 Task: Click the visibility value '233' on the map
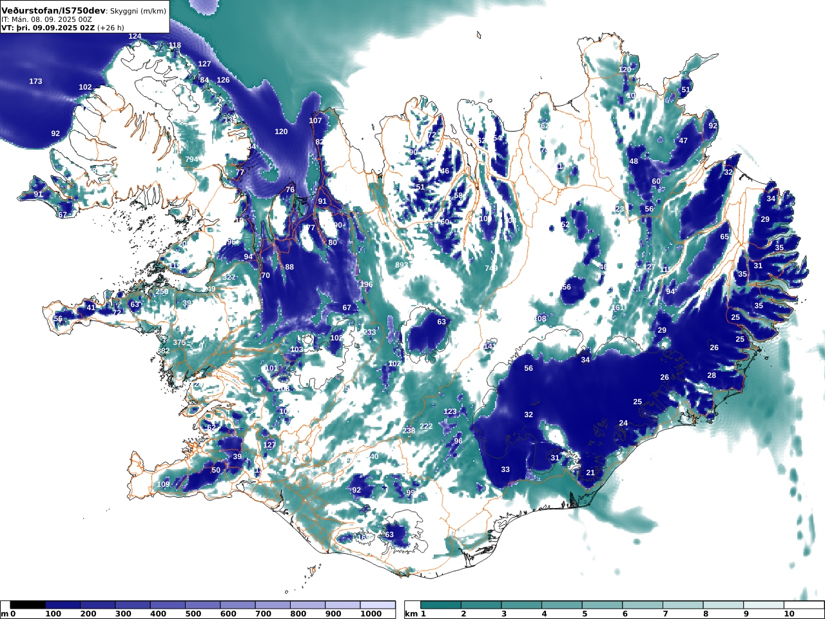point(369,332)
